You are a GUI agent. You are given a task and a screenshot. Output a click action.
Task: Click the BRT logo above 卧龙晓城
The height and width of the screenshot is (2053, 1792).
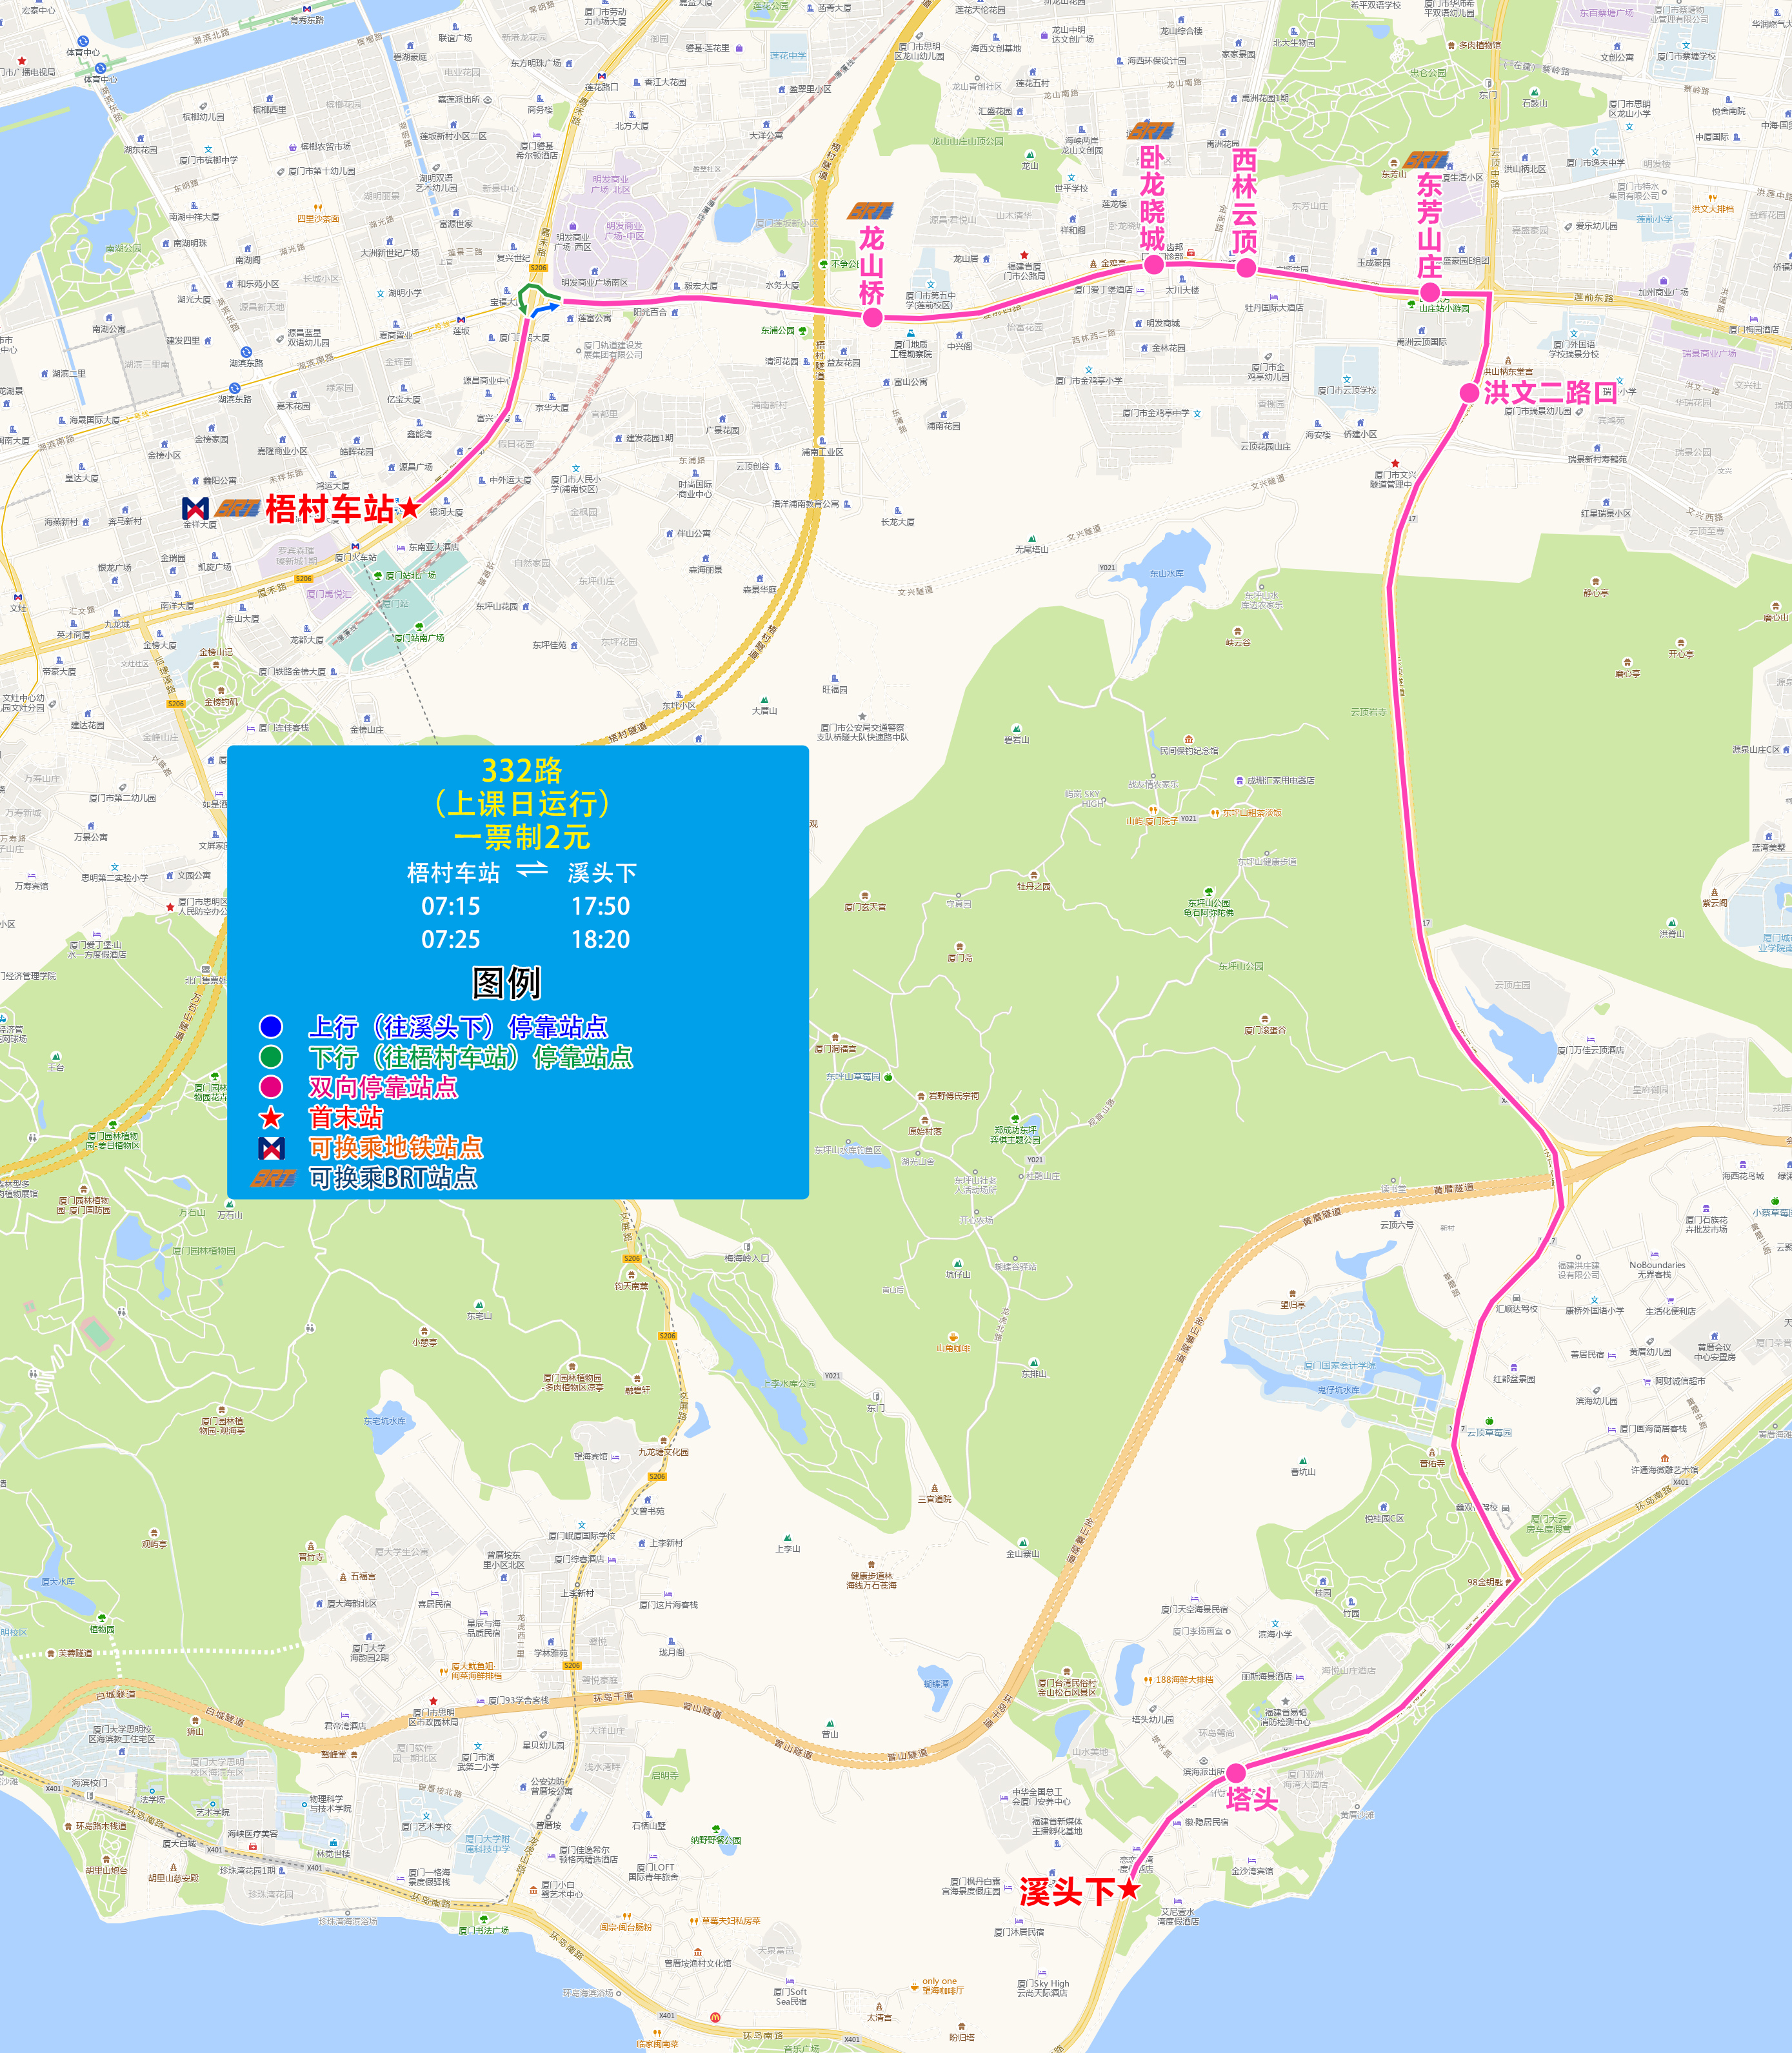(1151, 131)
